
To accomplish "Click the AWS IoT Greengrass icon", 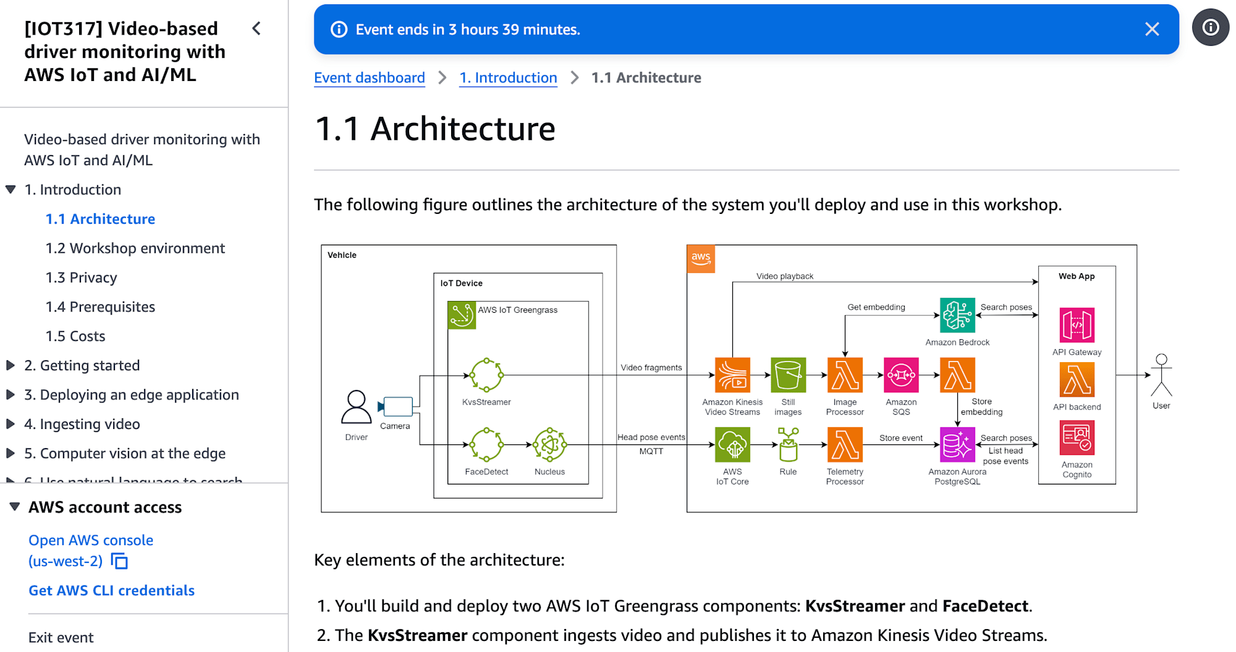I will pyautogui.click(x=462, y=315).
